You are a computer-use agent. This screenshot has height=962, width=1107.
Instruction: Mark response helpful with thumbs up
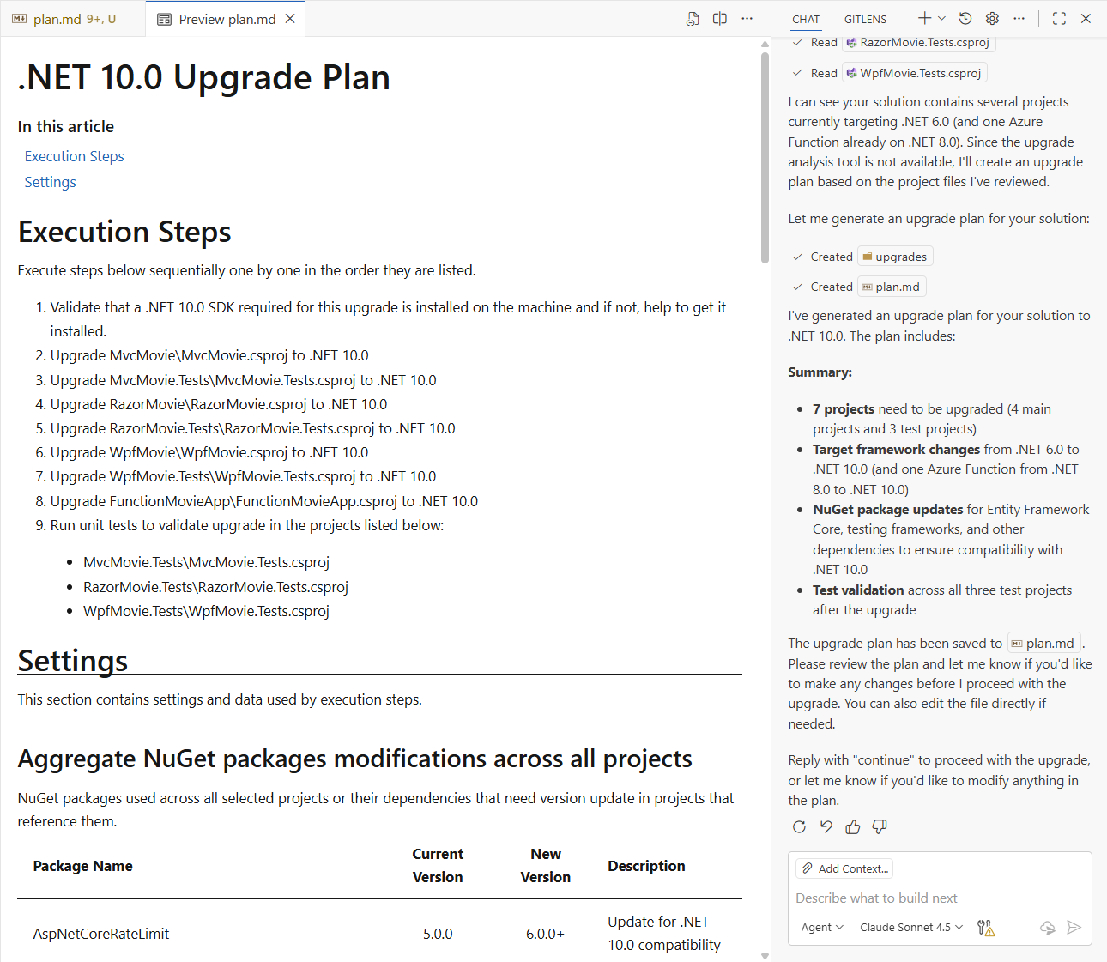(852, 826)
